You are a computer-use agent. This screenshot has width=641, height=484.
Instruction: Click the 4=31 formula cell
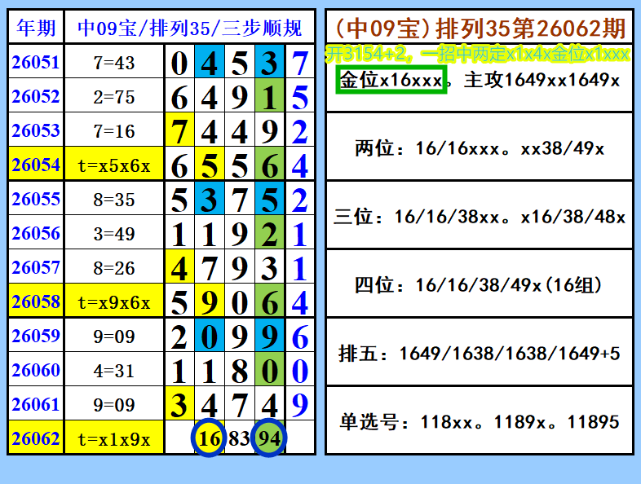click(x=114, y=371)
